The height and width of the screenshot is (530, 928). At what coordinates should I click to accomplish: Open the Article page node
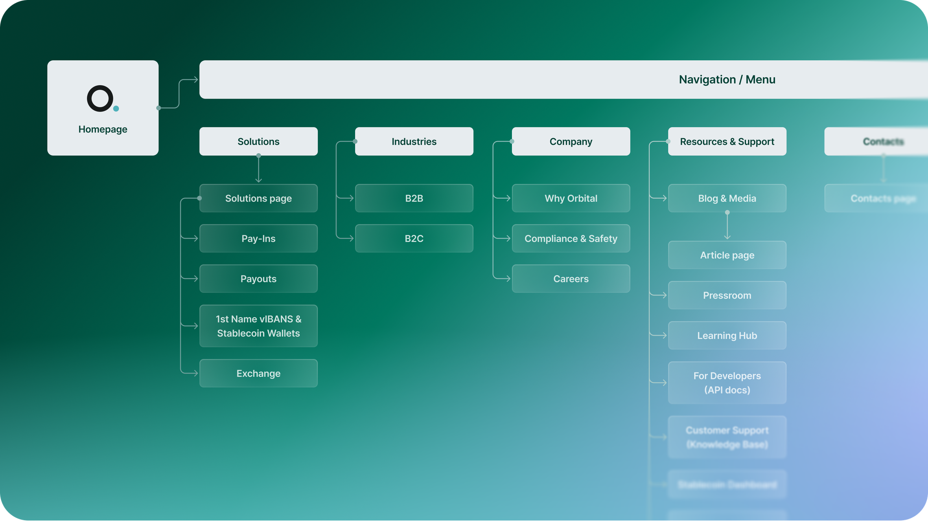[x=727, y=255]
